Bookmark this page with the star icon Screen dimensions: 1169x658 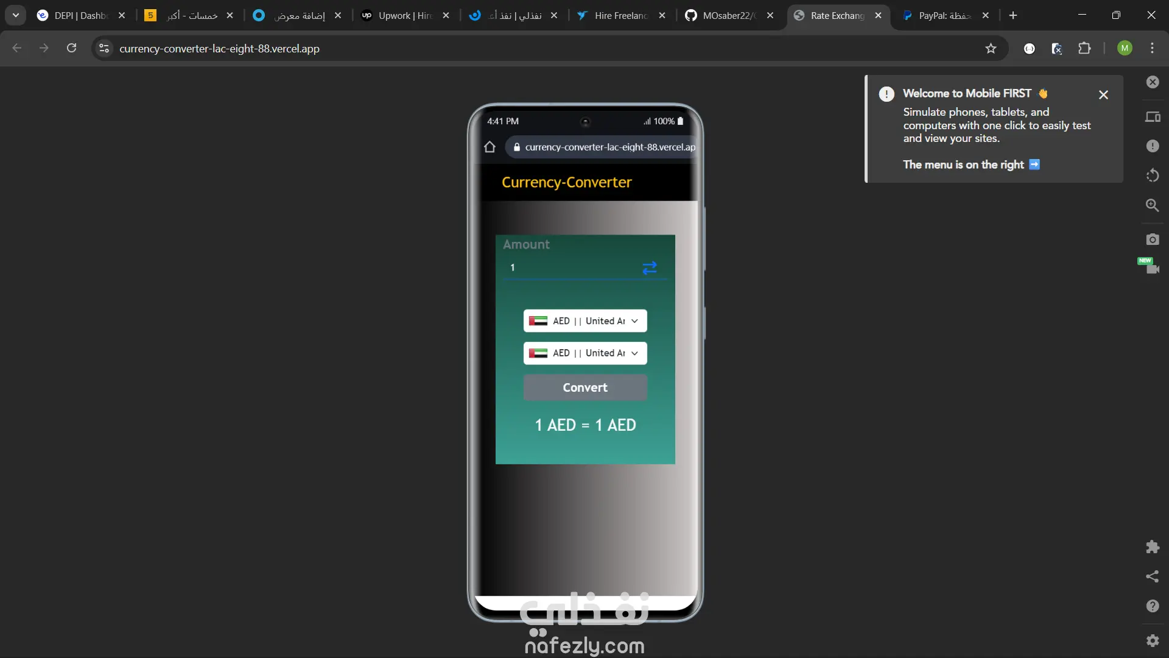coord(991,49)
